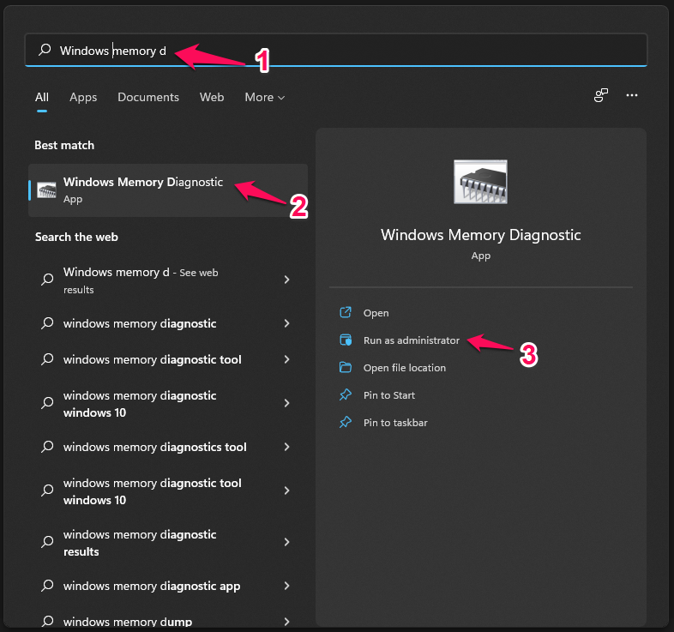The image size is (674, 632).
Task: Click the large Windows Memory Diagnostic app thumbnail
Action: click(x=480, y=182)
